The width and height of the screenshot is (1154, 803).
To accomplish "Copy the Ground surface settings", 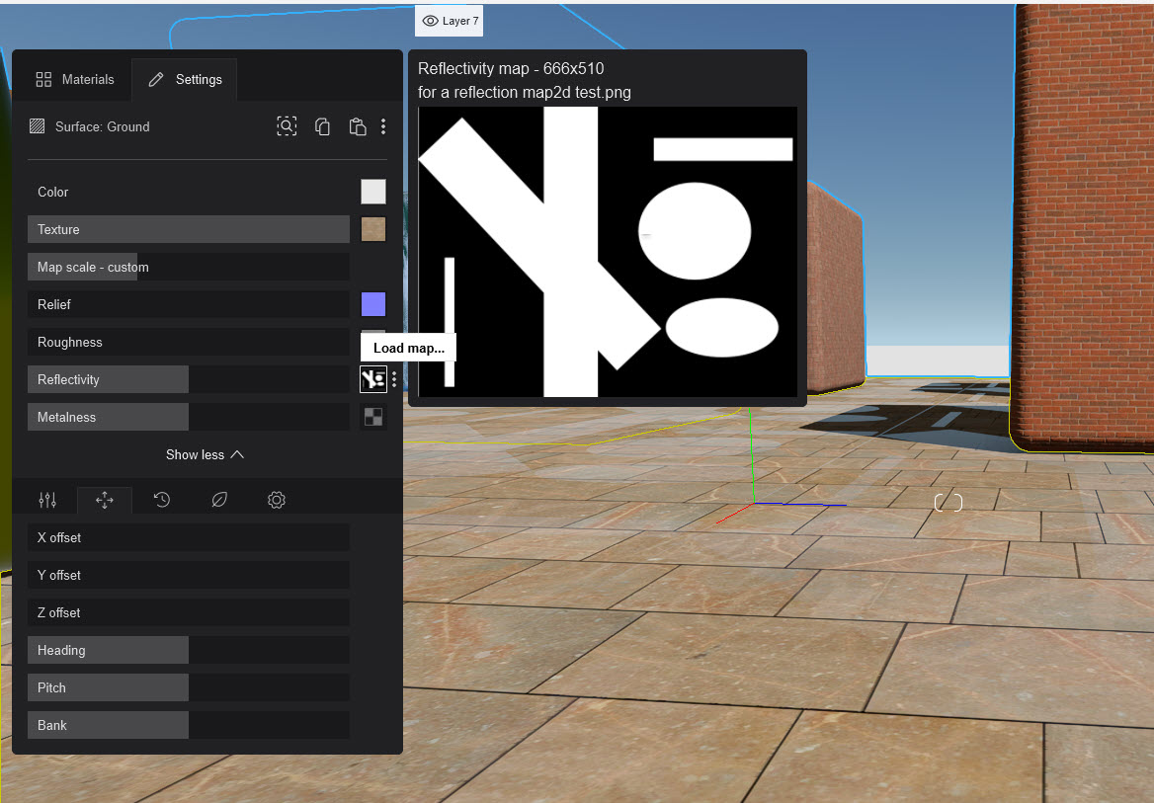I will click(322, 125).
